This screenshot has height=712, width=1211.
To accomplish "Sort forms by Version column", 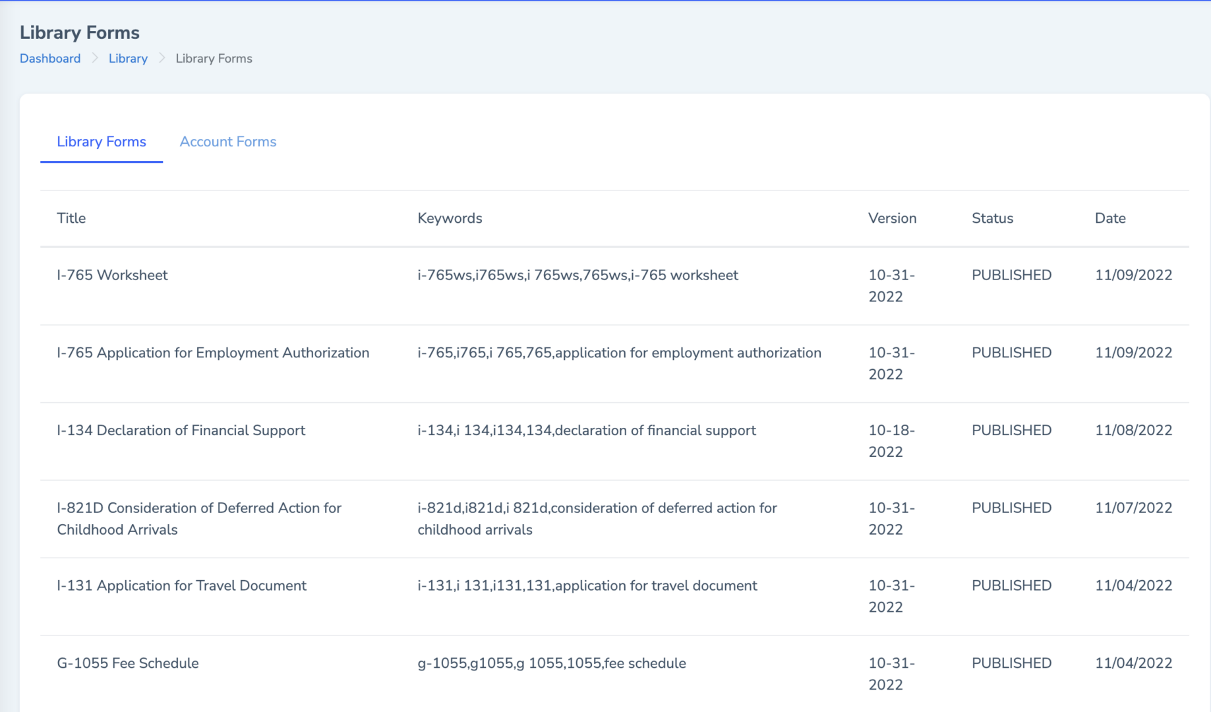I will 893,218.
